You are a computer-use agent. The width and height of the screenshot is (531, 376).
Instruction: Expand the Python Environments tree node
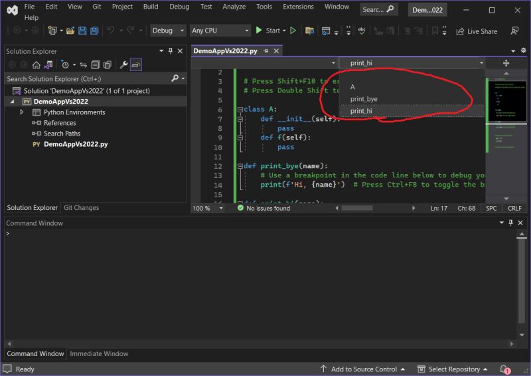22,112
